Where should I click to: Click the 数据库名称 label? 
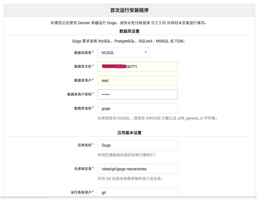pos(83,108)
